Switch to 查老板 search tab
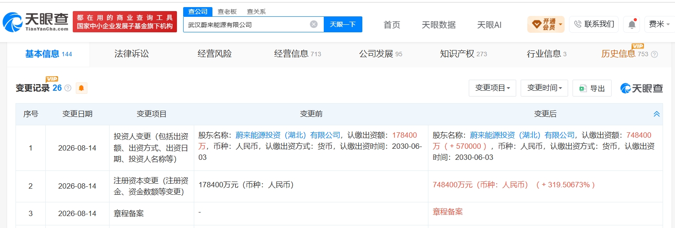Viewport: 675px width, 228px height. [x=227, y=12]
